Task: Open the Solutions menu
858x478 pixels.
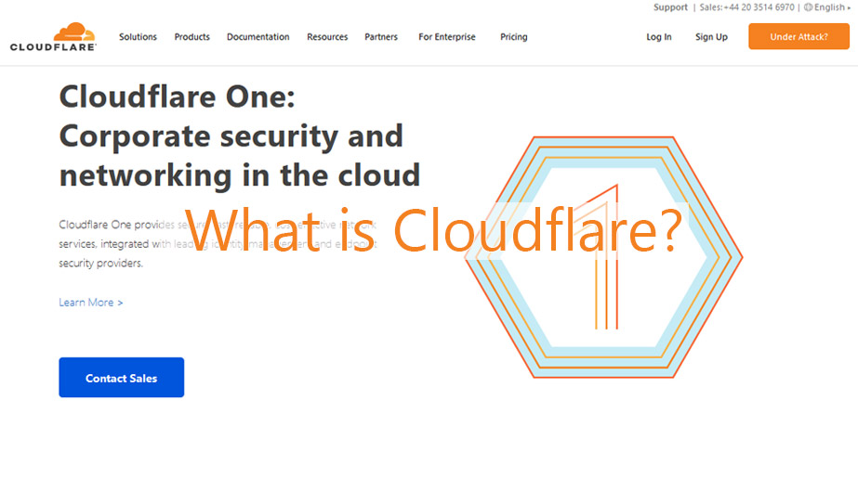Action: [138, 36]
